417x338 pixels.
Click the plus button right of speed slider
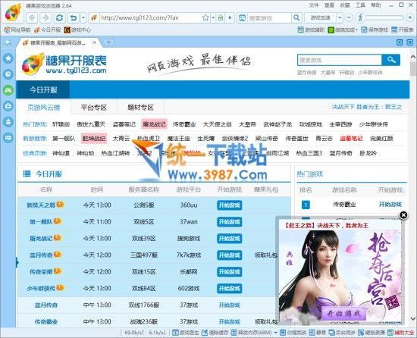[x=410, y=17]
